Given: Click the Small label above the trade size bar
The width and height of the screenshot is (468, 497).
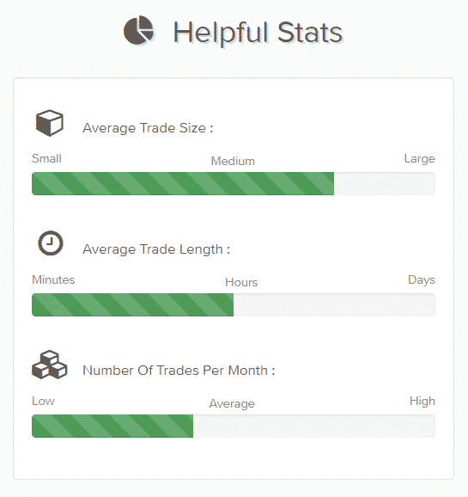Looking at the screenshot, I should [x=46, y=158].
